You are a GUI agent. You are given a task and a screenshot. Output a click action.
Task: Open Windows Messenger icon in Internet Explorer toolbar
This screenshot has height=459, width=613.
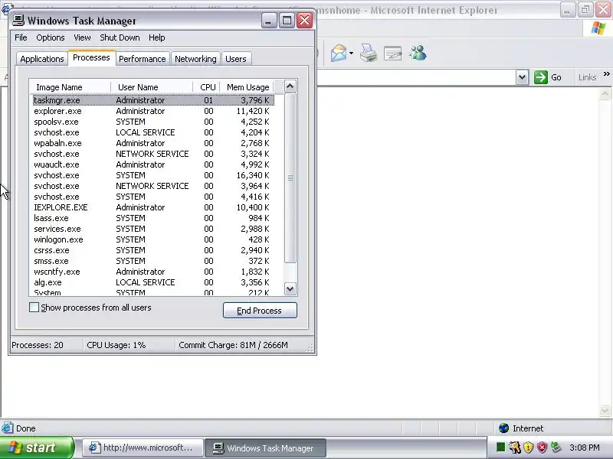[418, 53]
